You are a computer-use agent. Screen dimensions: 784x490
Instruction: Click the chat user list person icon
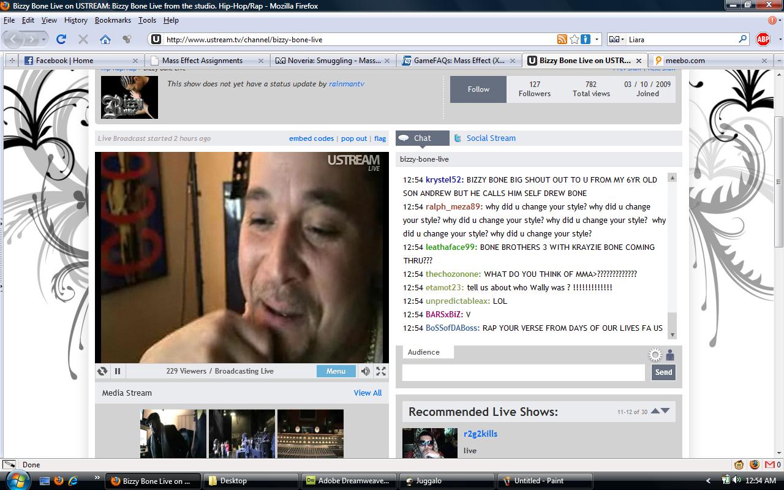click(670, 355)
